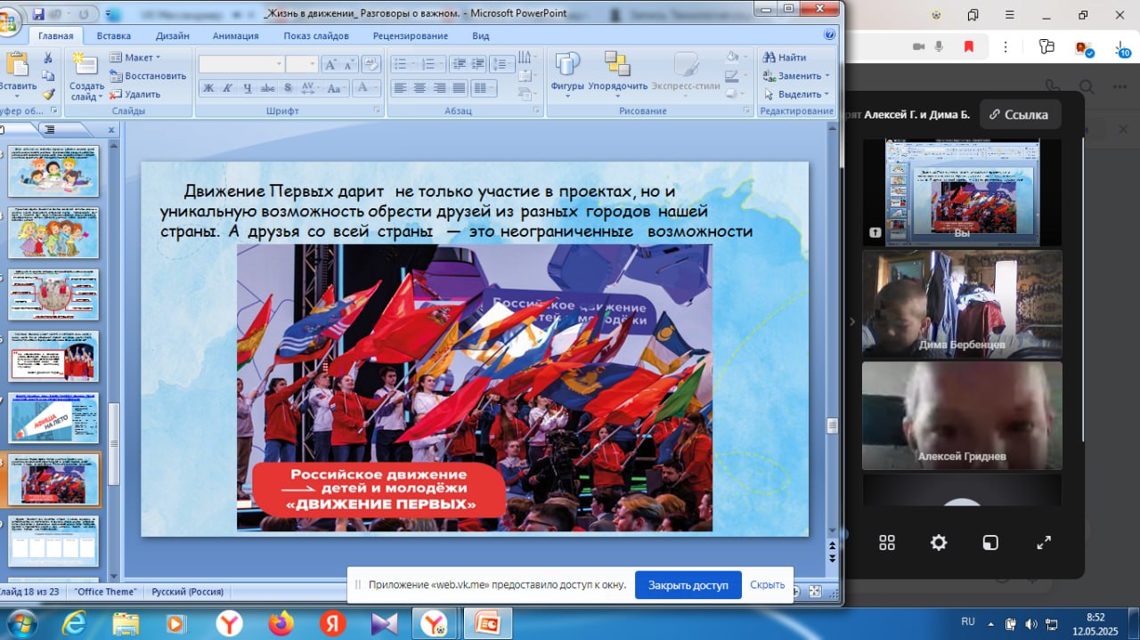Open Internet Explorer from the taskbar

click(75, 622)
